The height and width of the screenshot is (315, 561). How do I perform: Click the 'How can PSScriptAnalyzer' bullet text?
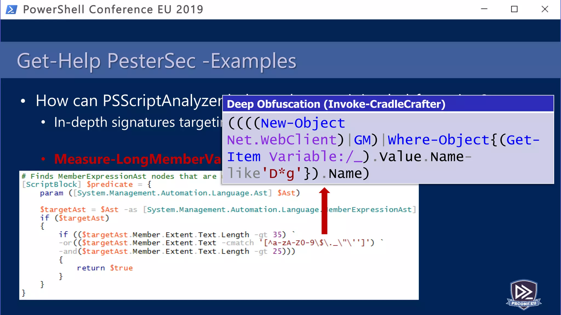pos(129,101)
